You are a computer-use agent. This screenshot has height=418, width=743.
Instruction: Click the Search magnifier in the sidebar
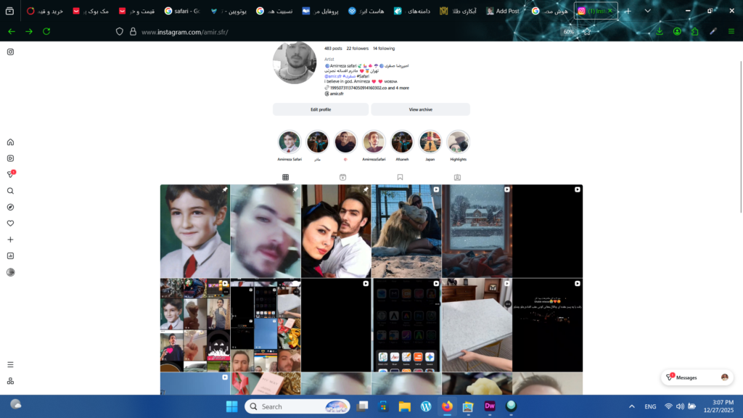[10, 191]
